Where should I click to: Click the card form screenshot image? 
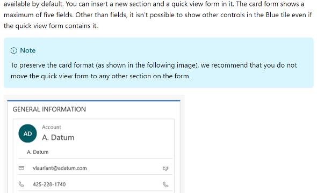pyautogui.click(x=94, y=144)
